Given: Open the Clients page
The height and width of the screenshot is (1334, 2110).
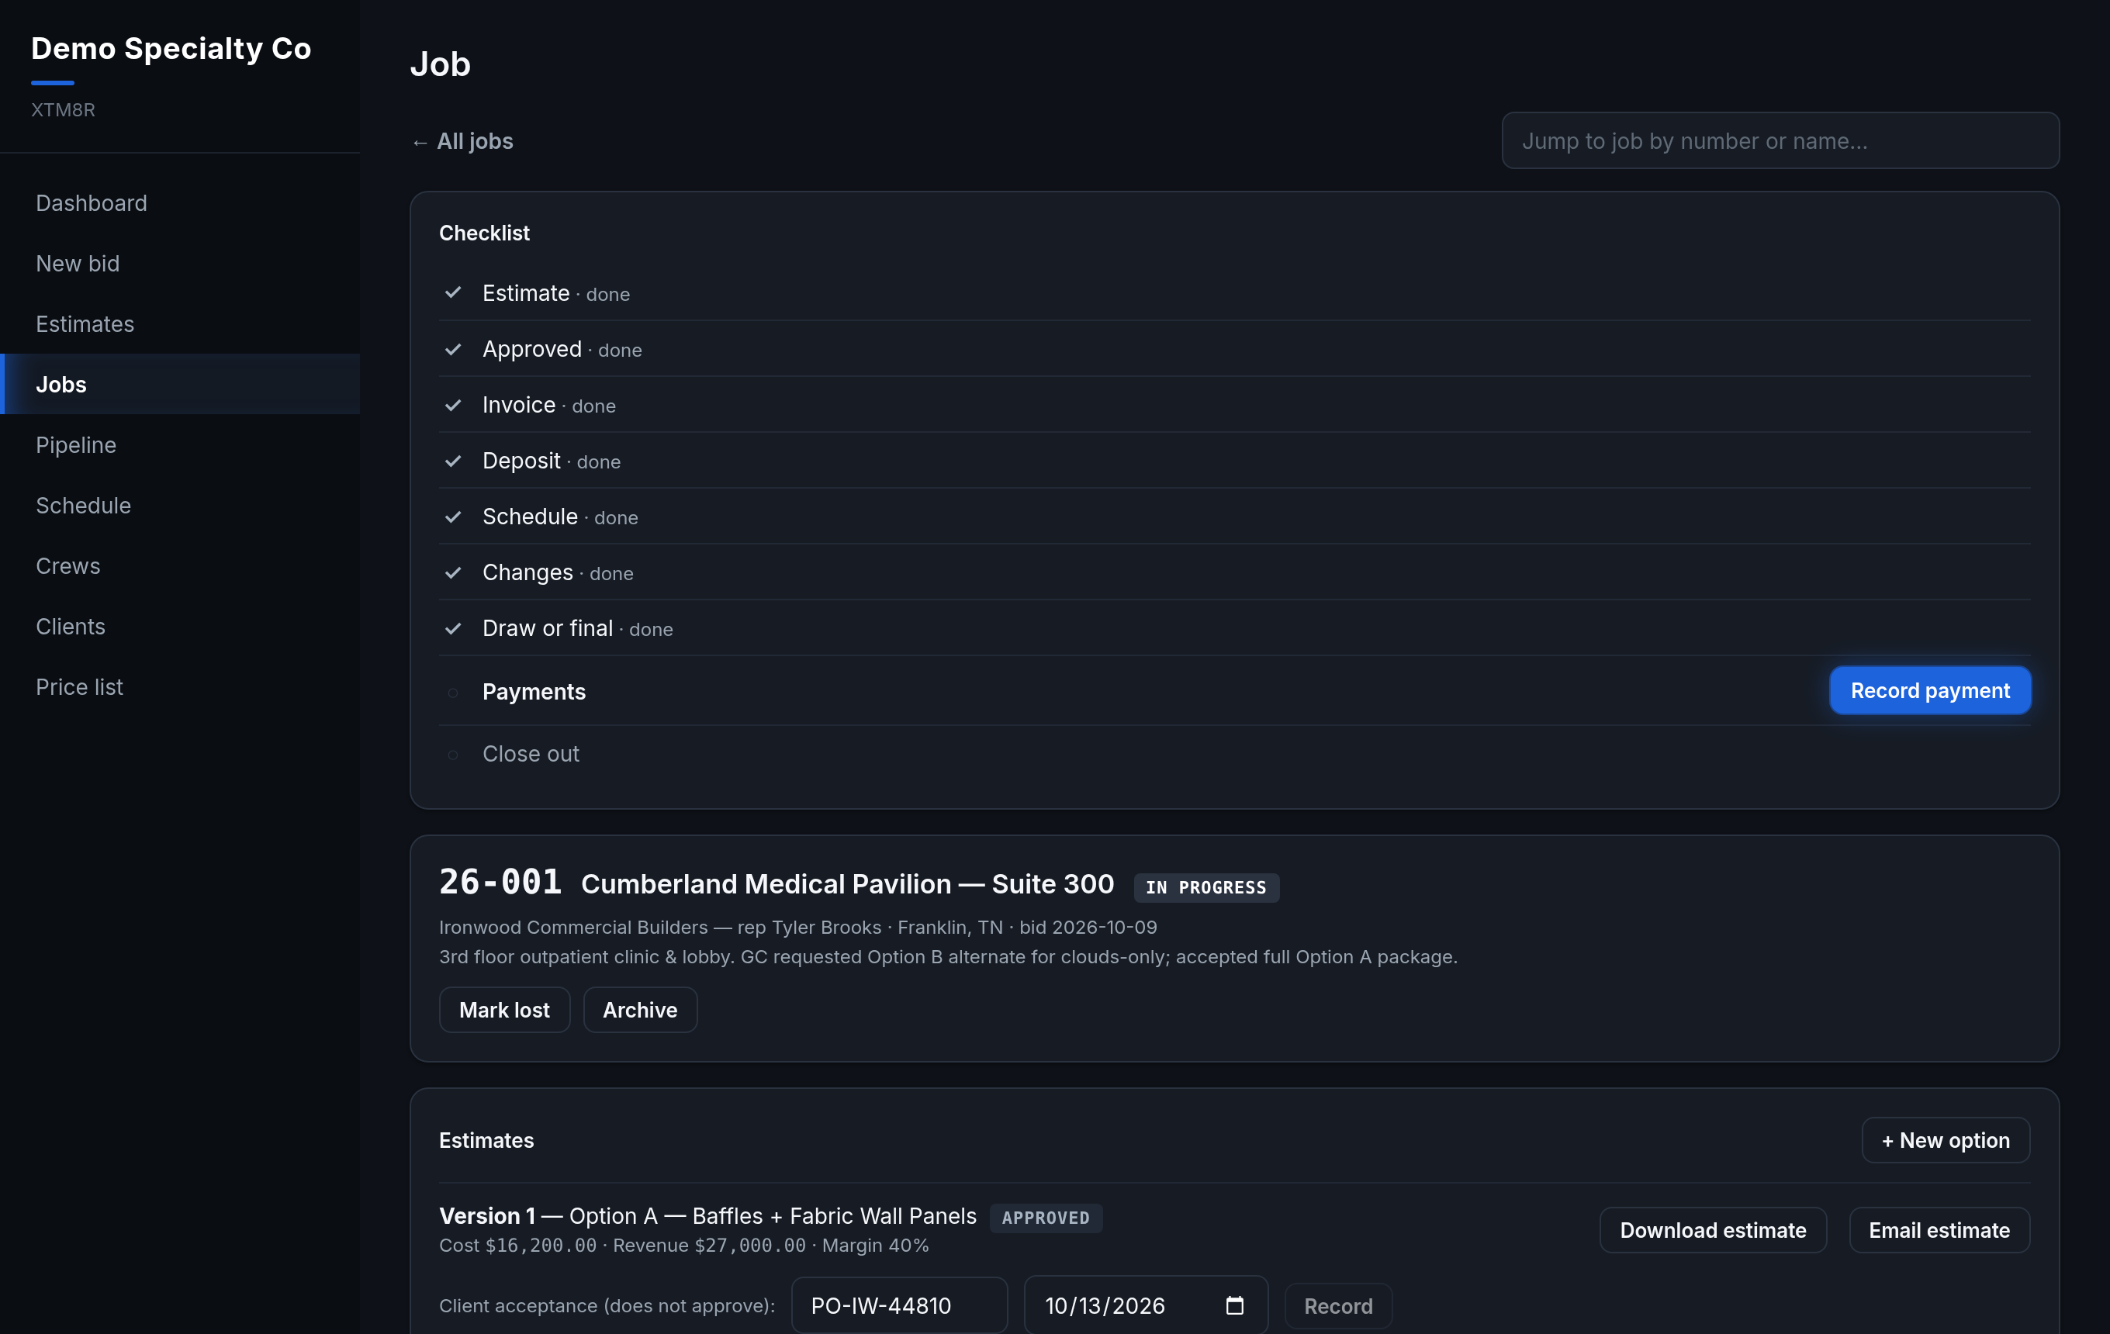Looking at the screenshot, I should pos(180,626).
